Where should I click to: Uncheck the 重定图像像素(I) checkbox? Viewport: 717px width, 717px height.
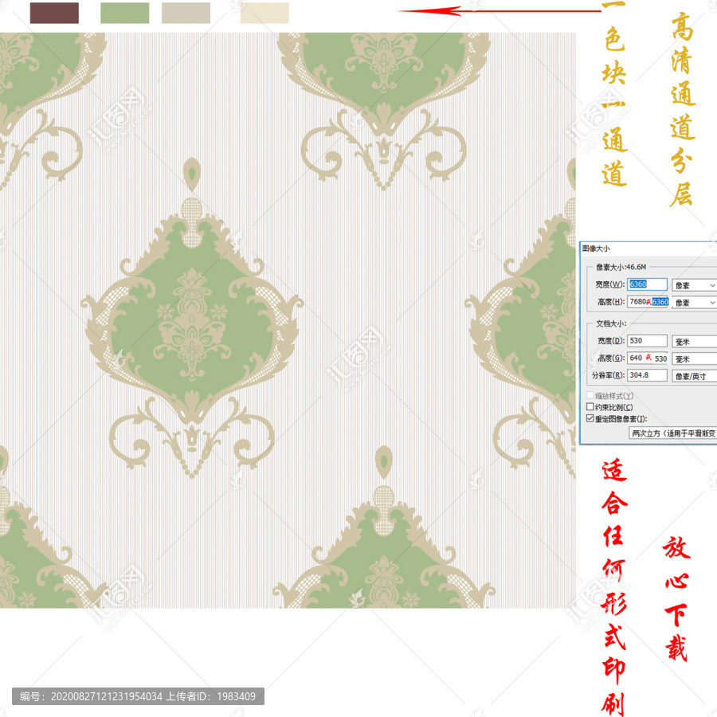coord(590,418)
